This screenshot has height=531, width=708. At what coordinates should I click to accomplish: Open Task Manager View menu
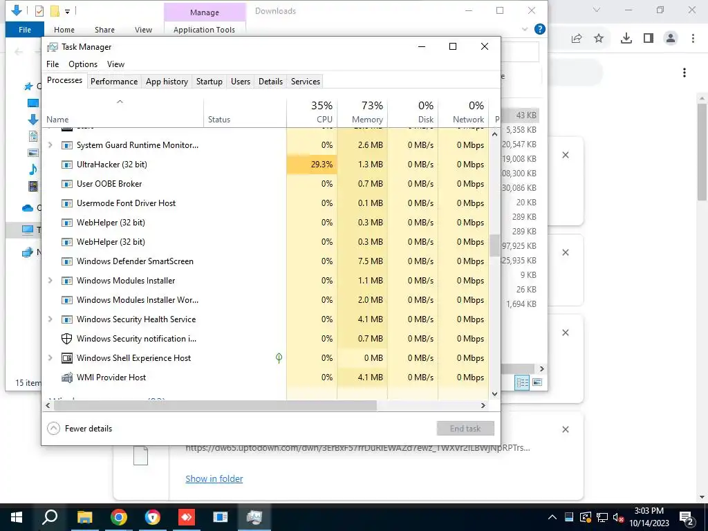point(115,64)
